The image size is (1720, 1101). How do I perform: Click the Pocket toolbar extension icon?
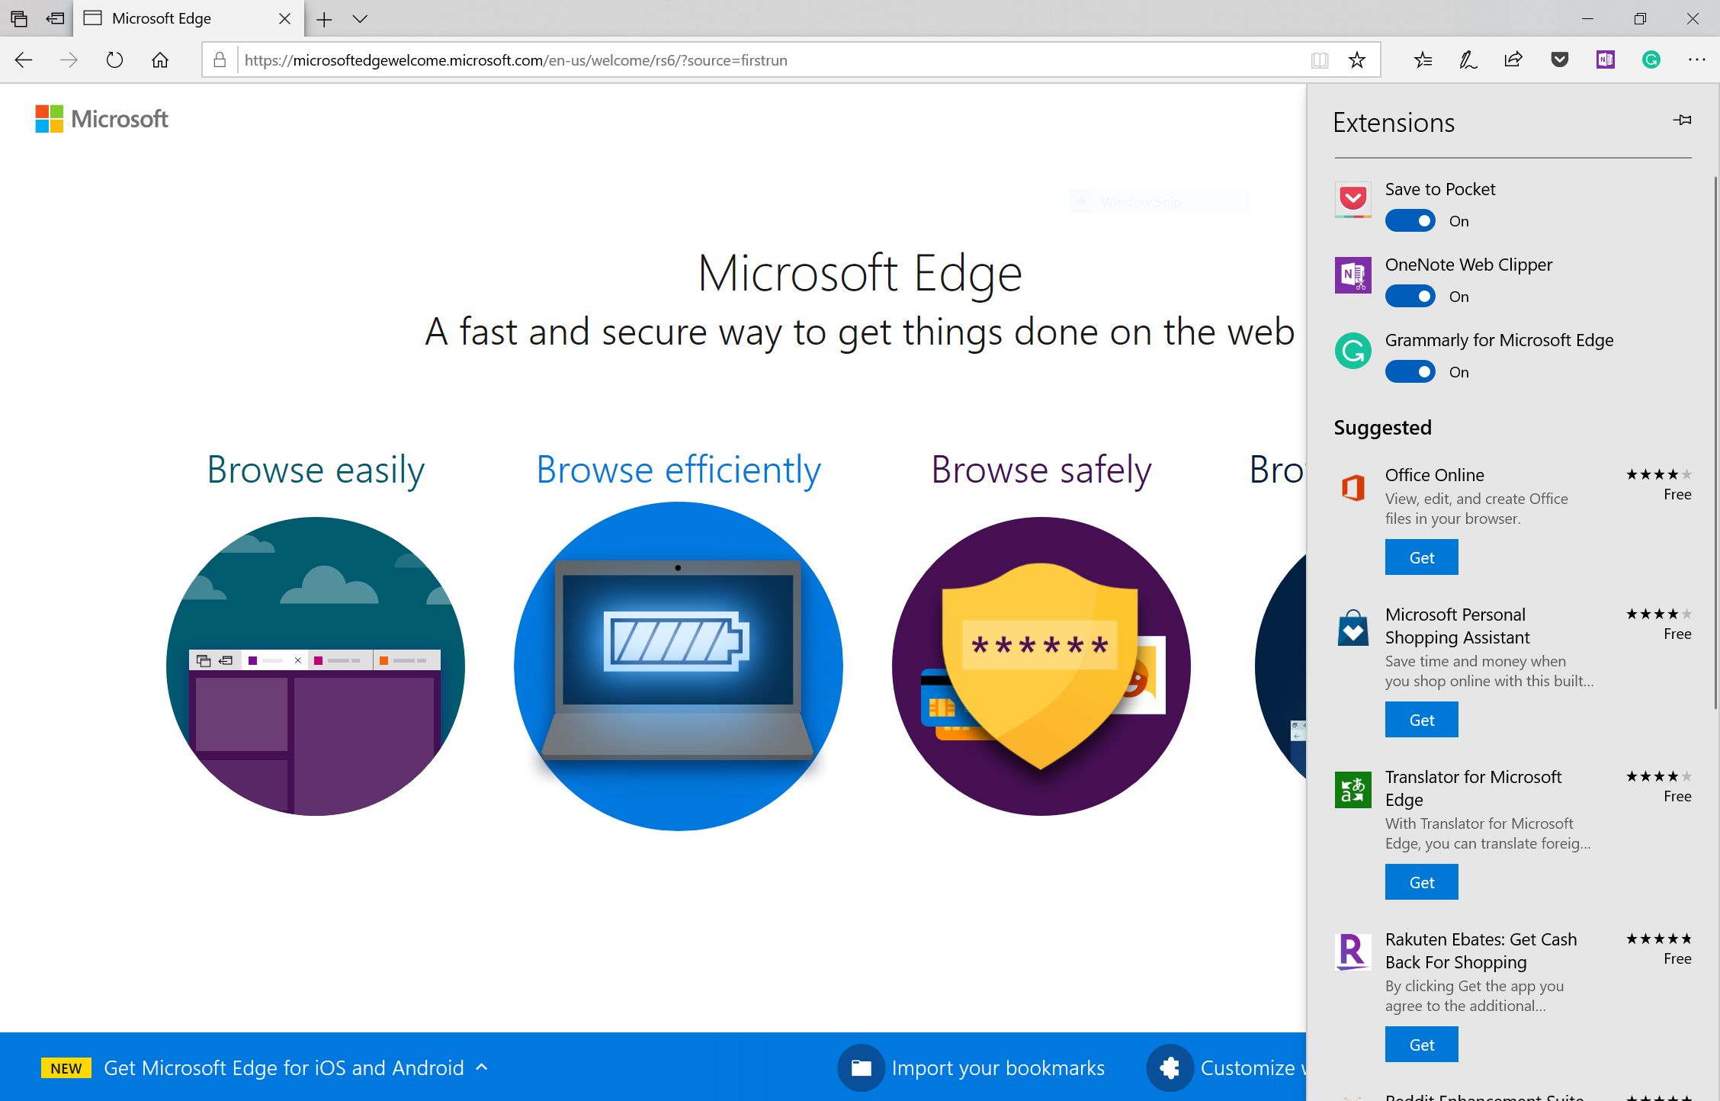pyautogui.click(x=1560, y=60)
